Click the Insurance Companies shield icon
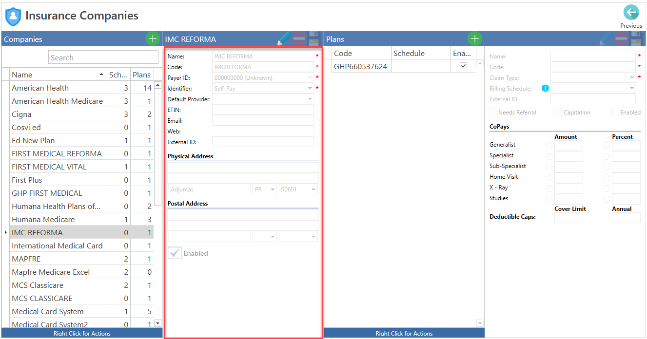 [x=13, y=17]
